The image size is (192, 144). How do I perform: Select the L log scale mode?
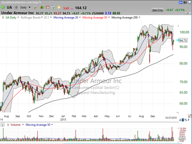pos(183,120)
